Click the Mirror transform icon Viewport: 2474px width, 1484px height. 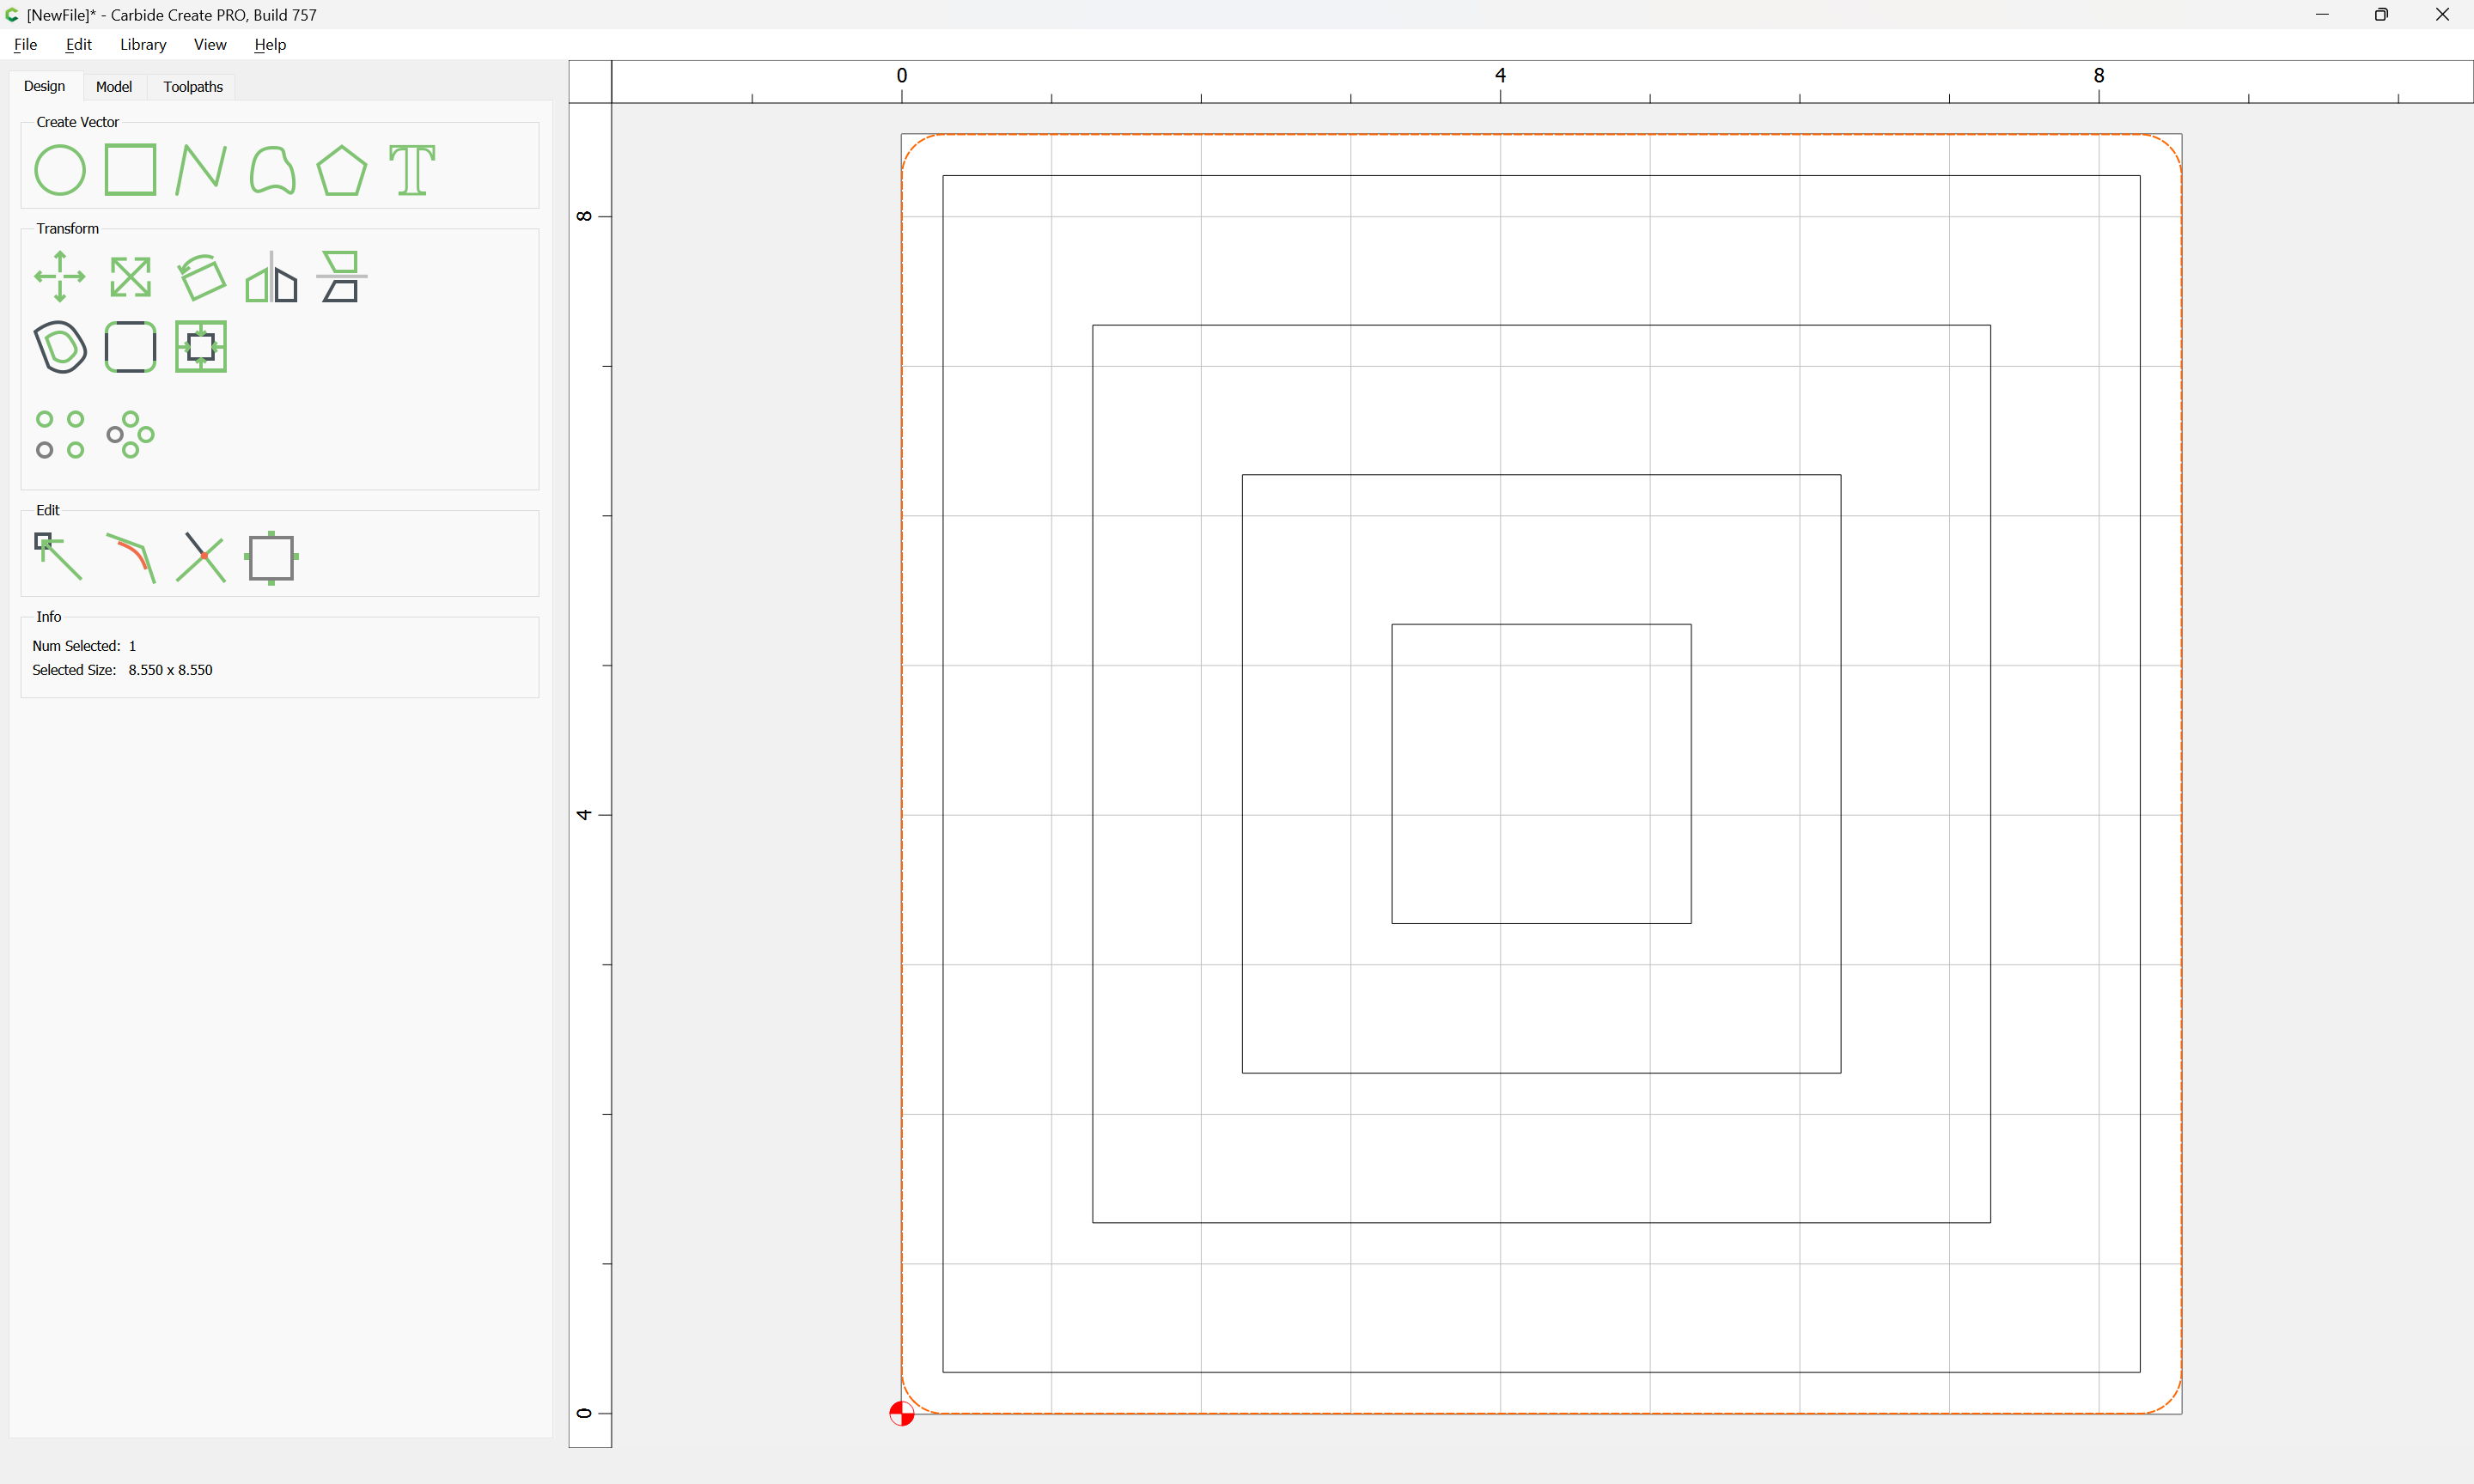272,277
